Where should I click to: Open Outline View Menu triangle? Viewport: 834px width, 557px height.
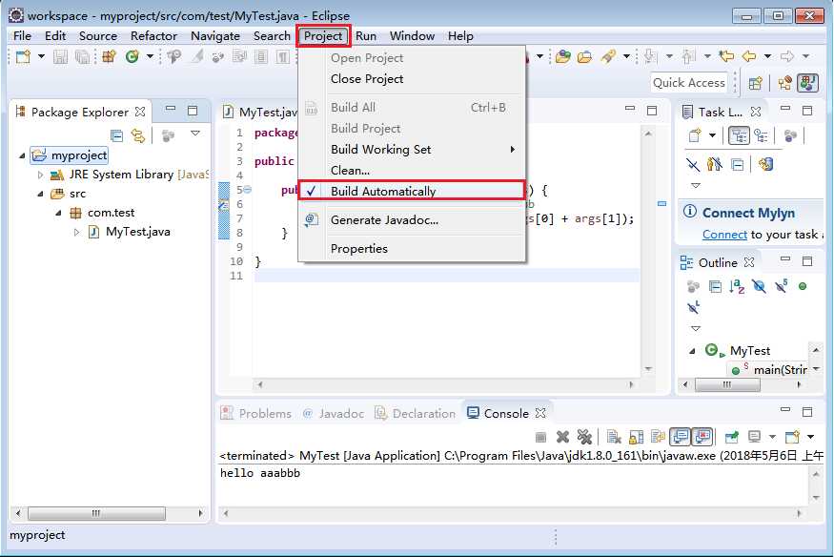coord(696,328)
